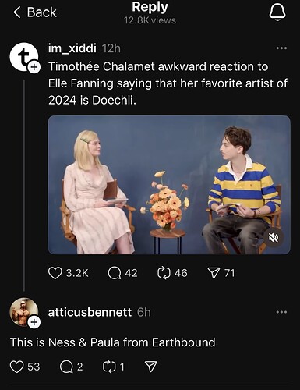The image size is (300, 390).
Task: Open the atticusbennett username profile
Action: (x=90, y=312)
